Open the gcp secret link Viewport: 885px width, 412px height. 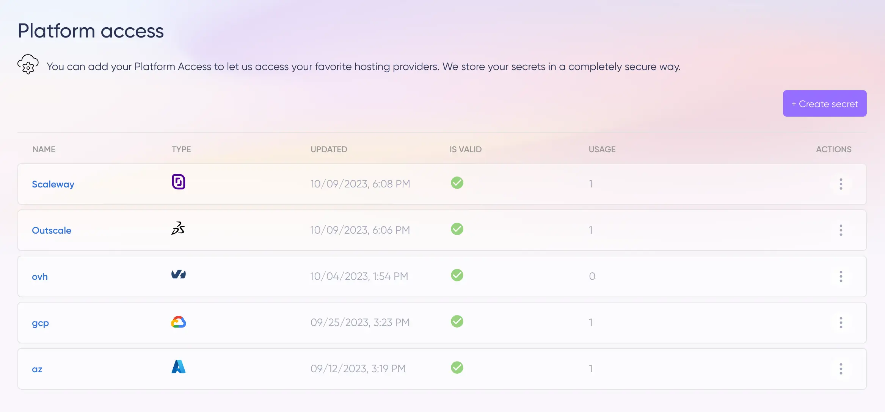point(40,323)
